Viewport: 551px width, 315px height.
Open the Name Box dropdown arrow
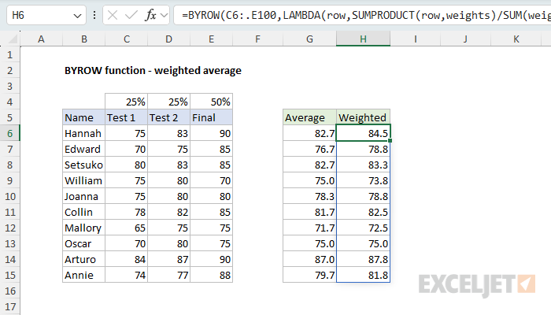(x=77, y=16)
